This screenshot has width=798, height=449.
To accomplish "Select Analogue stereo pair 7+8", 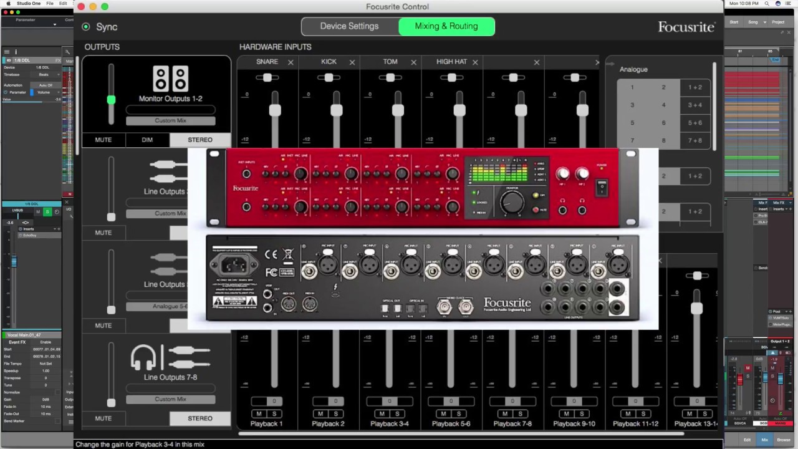I will click(695, 141).
